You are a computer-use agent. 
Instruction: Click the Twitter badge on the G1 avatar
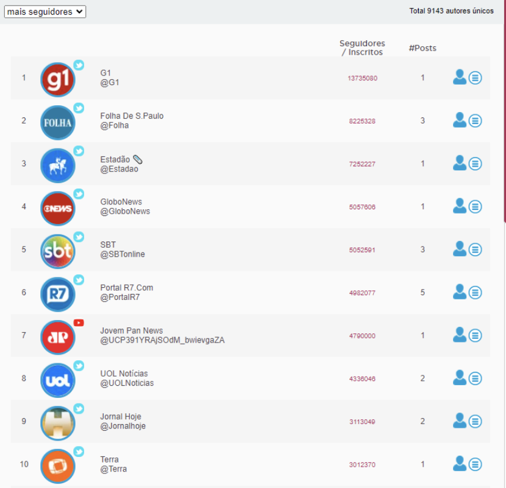point(79,65)
